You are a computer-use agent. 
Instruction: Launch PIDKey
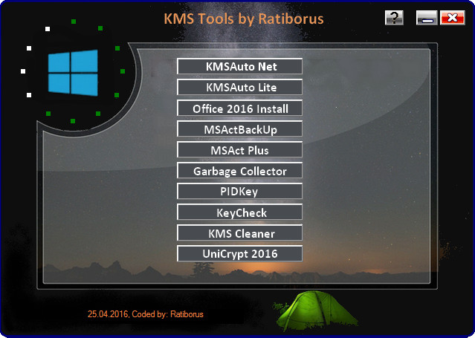coord(239,192)
